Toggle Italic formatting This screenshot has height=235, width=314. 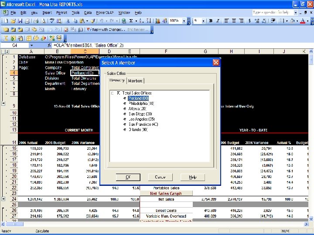click(218, 21)
